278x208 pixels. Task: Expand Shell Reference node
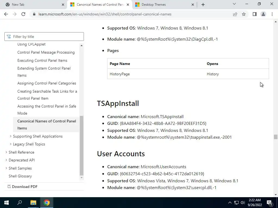[x=6, y=152]
